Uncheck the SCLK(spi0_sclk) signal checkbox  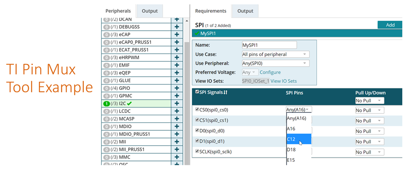pyautogui.click(x=197, y=151)
